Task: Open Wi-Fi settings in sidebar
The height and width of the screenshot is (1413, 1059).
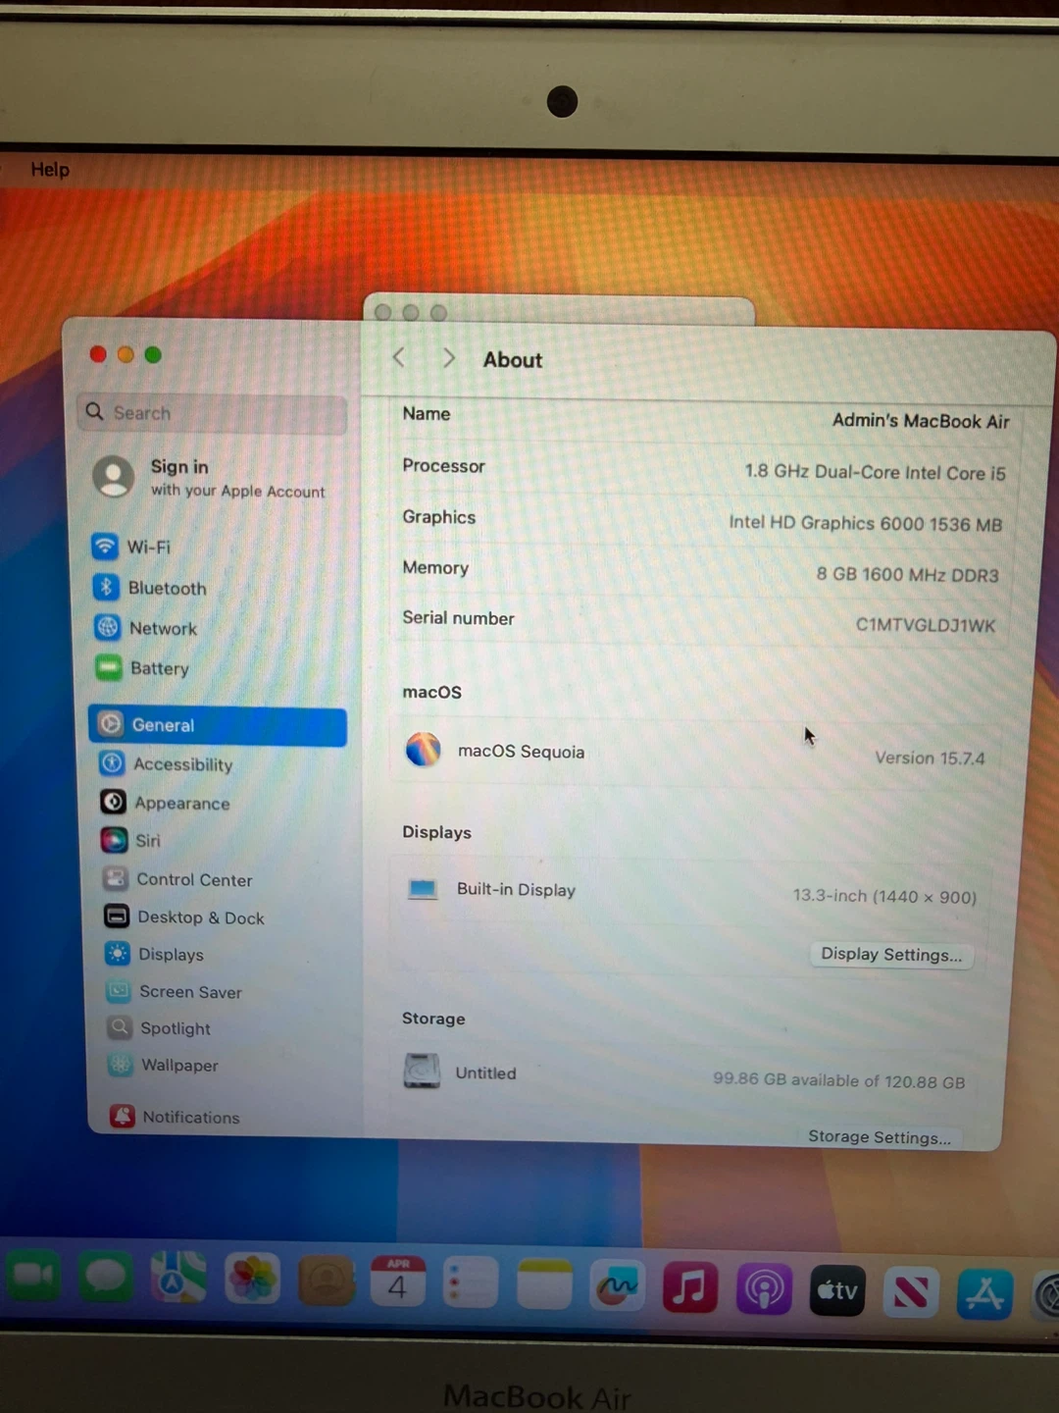Action: [131, 547]
